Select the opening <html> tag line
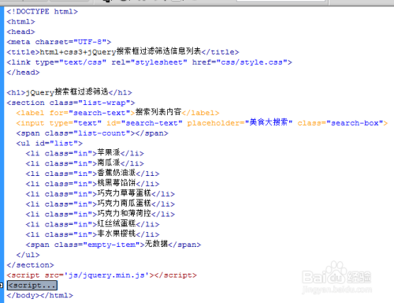 tap(20, 21)
